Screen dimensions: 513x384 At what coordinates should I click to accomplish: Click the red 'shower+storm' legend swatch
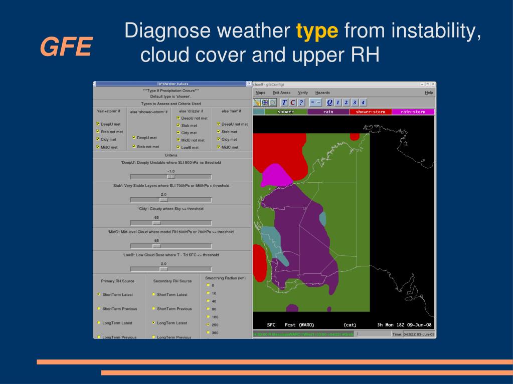[x=371, y=112]
